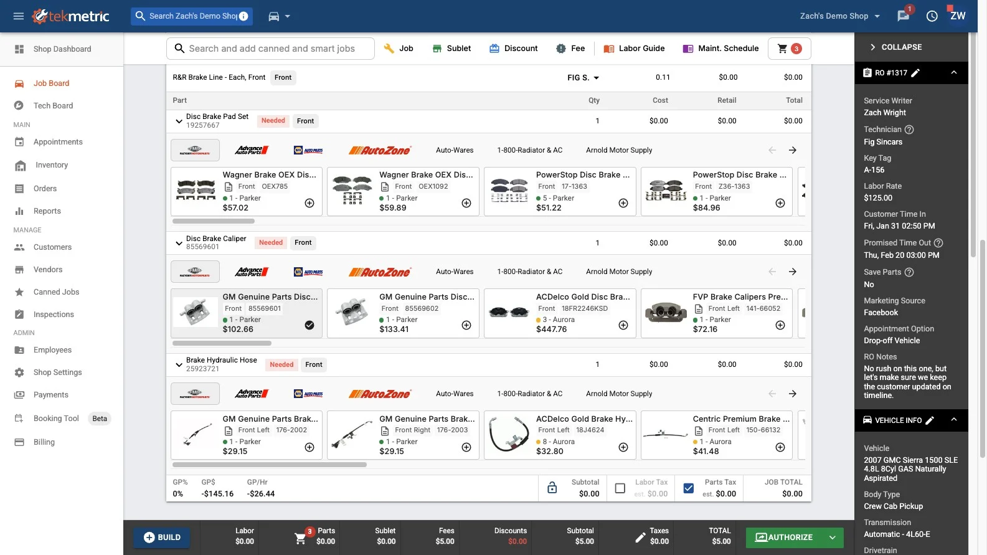987x555 pixels.
Task: Edit RO #1317 pencil icon
Action: point(915,73)
